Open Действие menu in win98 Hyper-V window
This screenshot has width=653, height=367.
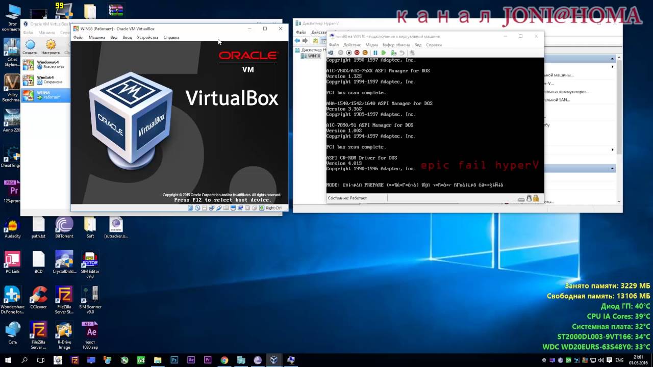point(352,45)
